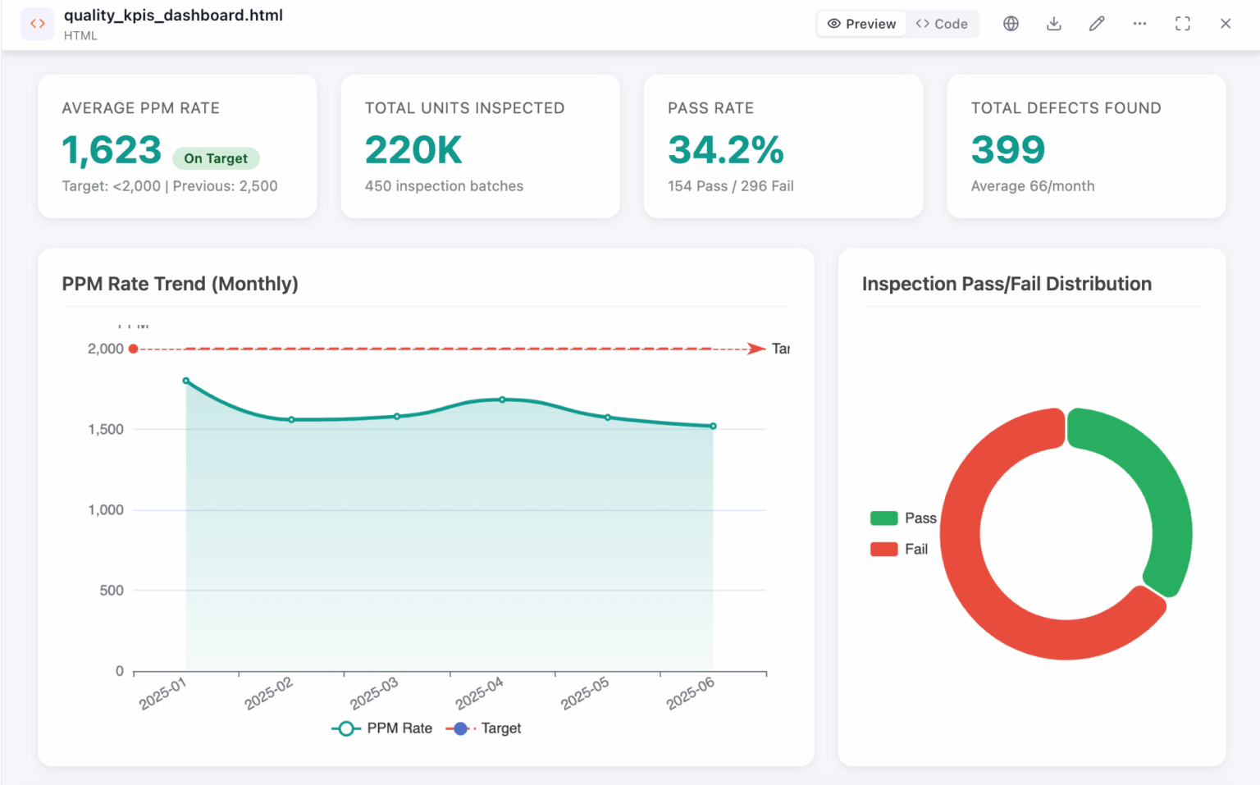
Task: Click the 2025-02 data point on the line
Action: click(x=291, y=420)
